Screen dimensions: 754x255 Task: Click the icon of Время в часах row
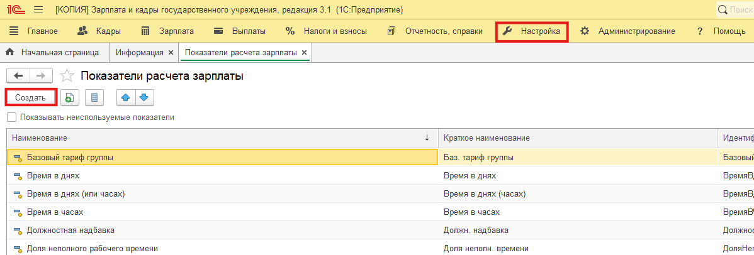point(18,212)
